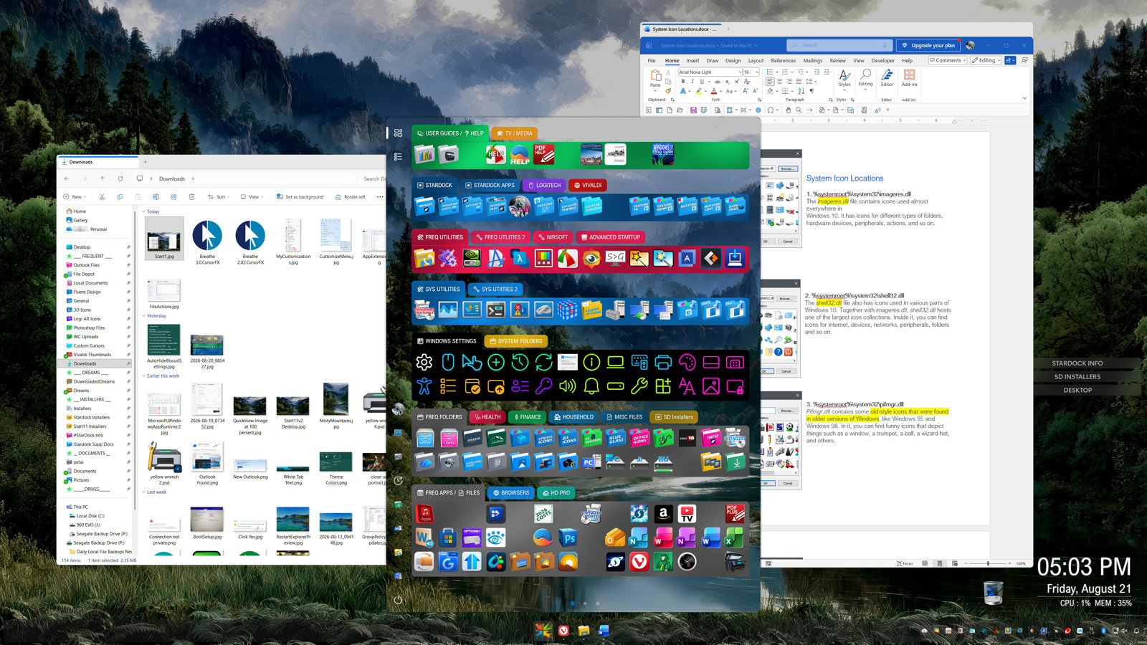Click the Search box in Word's title bar

click(839, 45)
